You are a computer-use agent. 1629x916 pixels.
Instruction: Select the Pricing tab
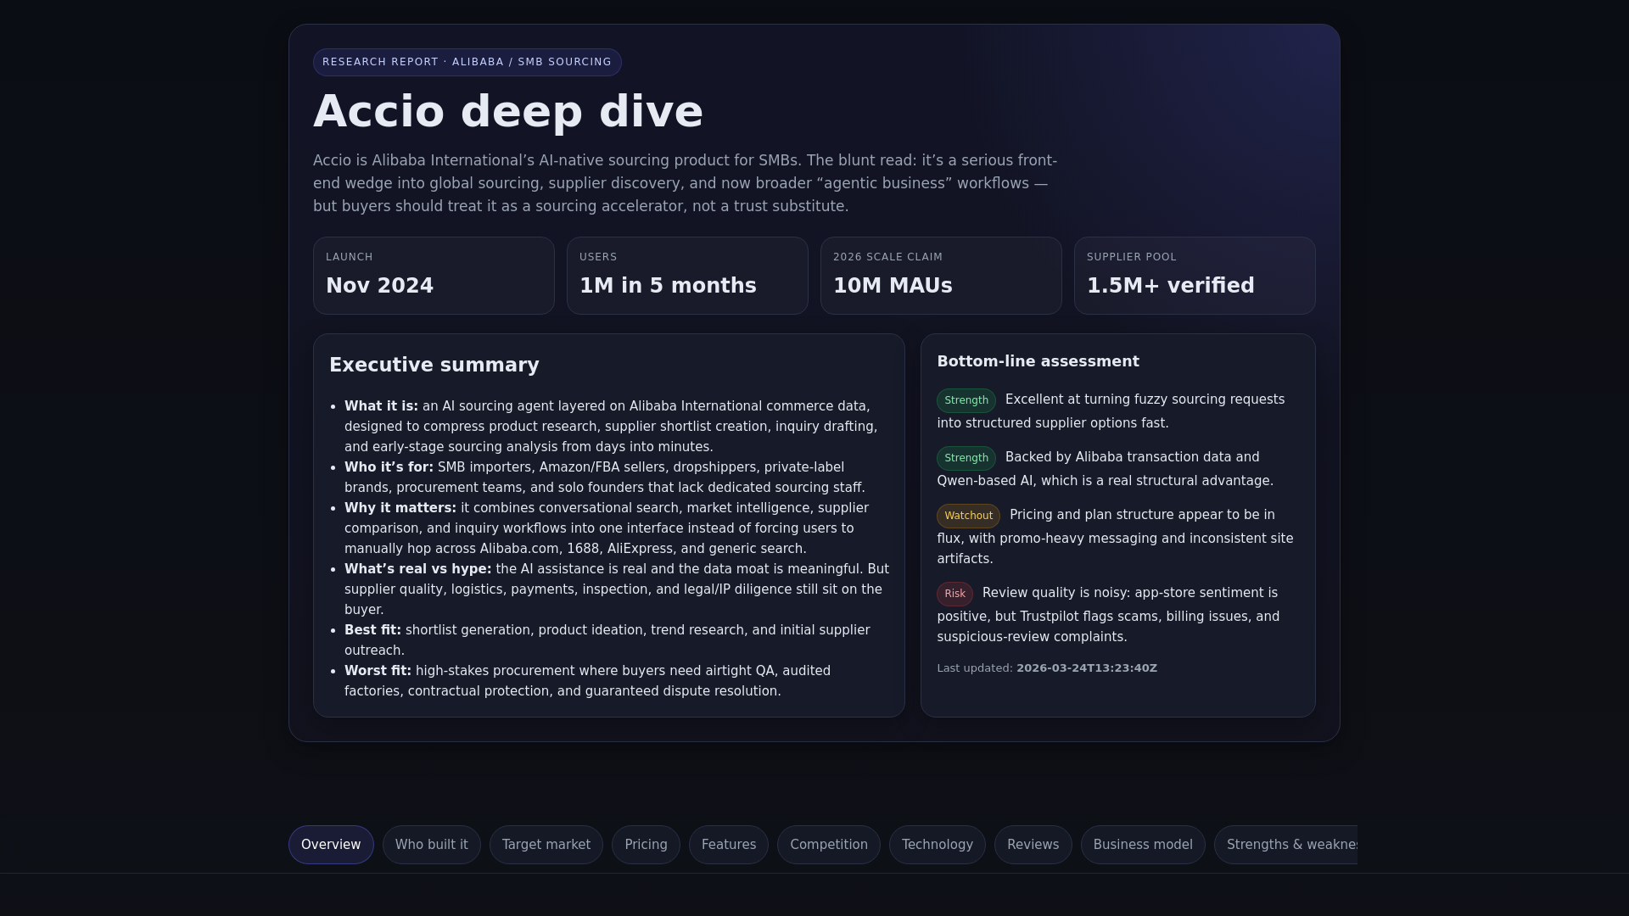coord(646,845)
